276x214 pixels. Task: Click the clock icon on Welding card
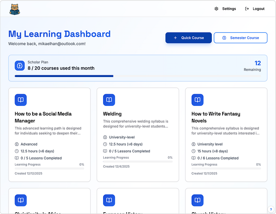[x=105, y=144]
